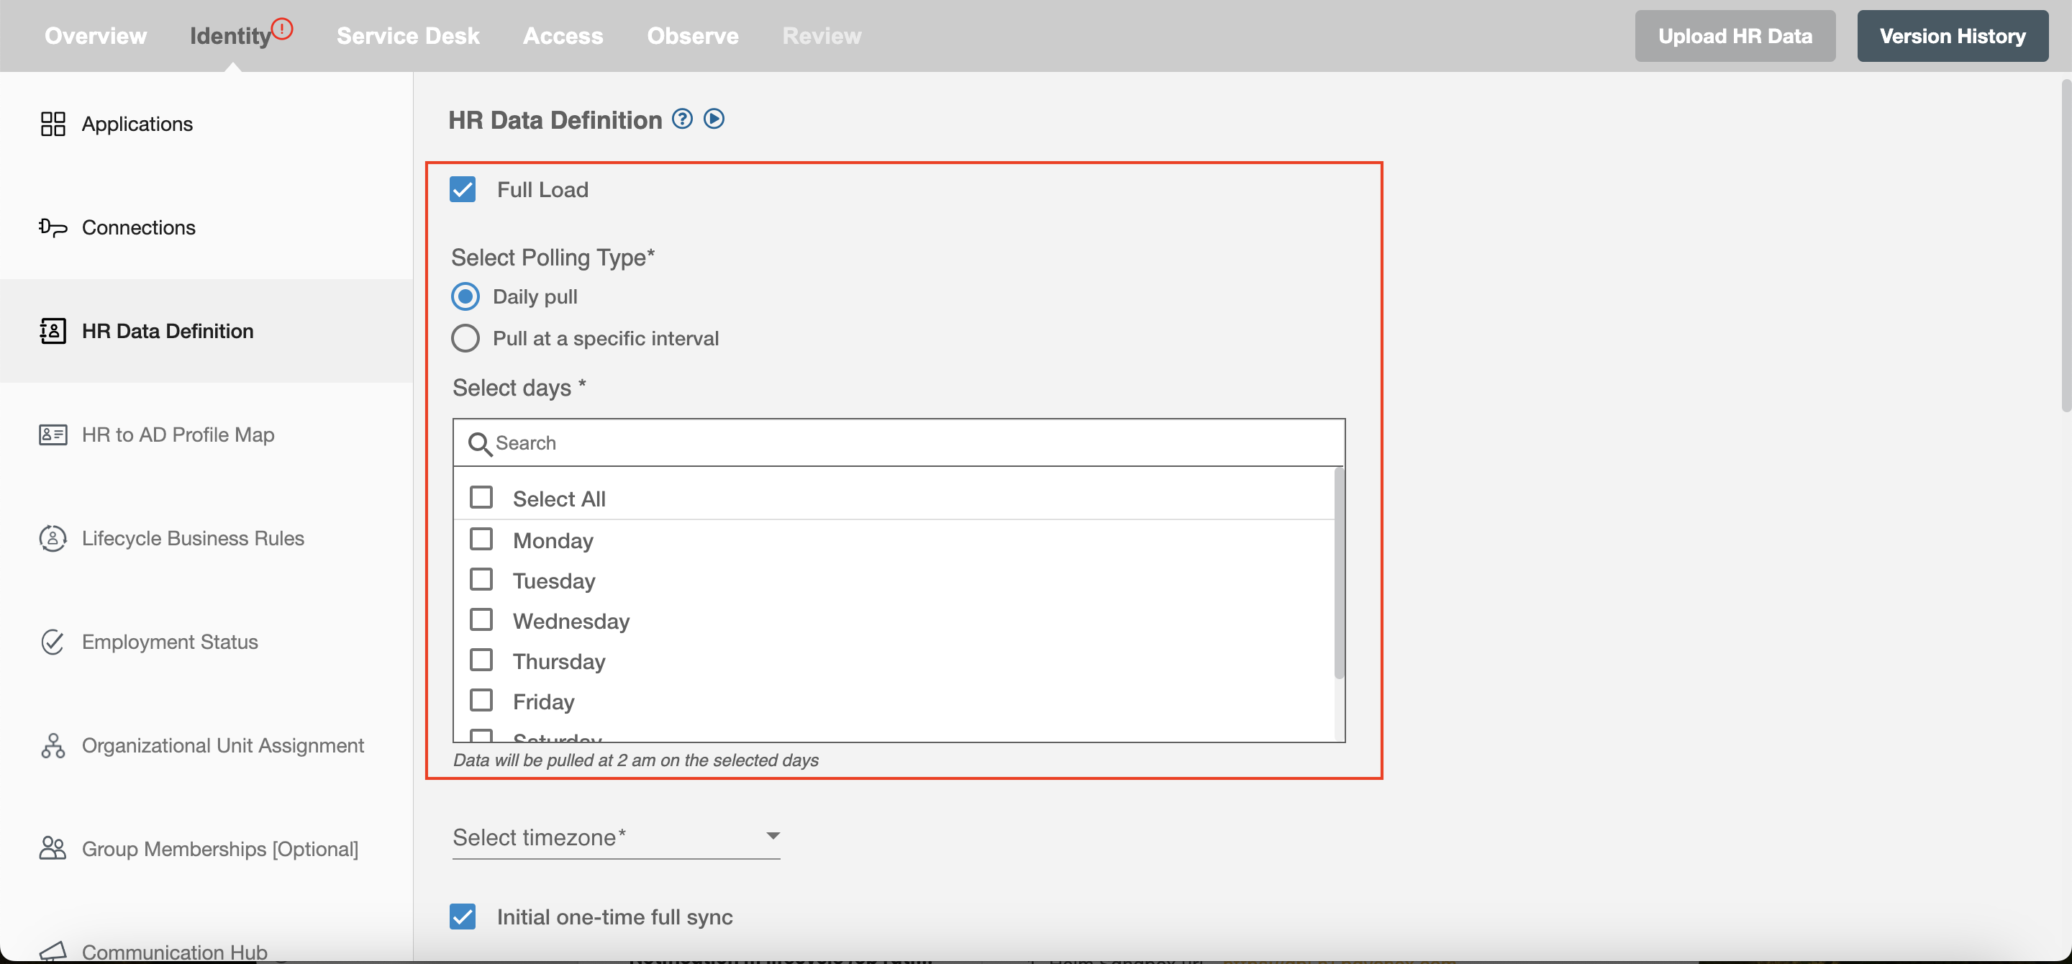Click Select All days option
Viewport: 2072px width, 964px height.
(483, 496)
